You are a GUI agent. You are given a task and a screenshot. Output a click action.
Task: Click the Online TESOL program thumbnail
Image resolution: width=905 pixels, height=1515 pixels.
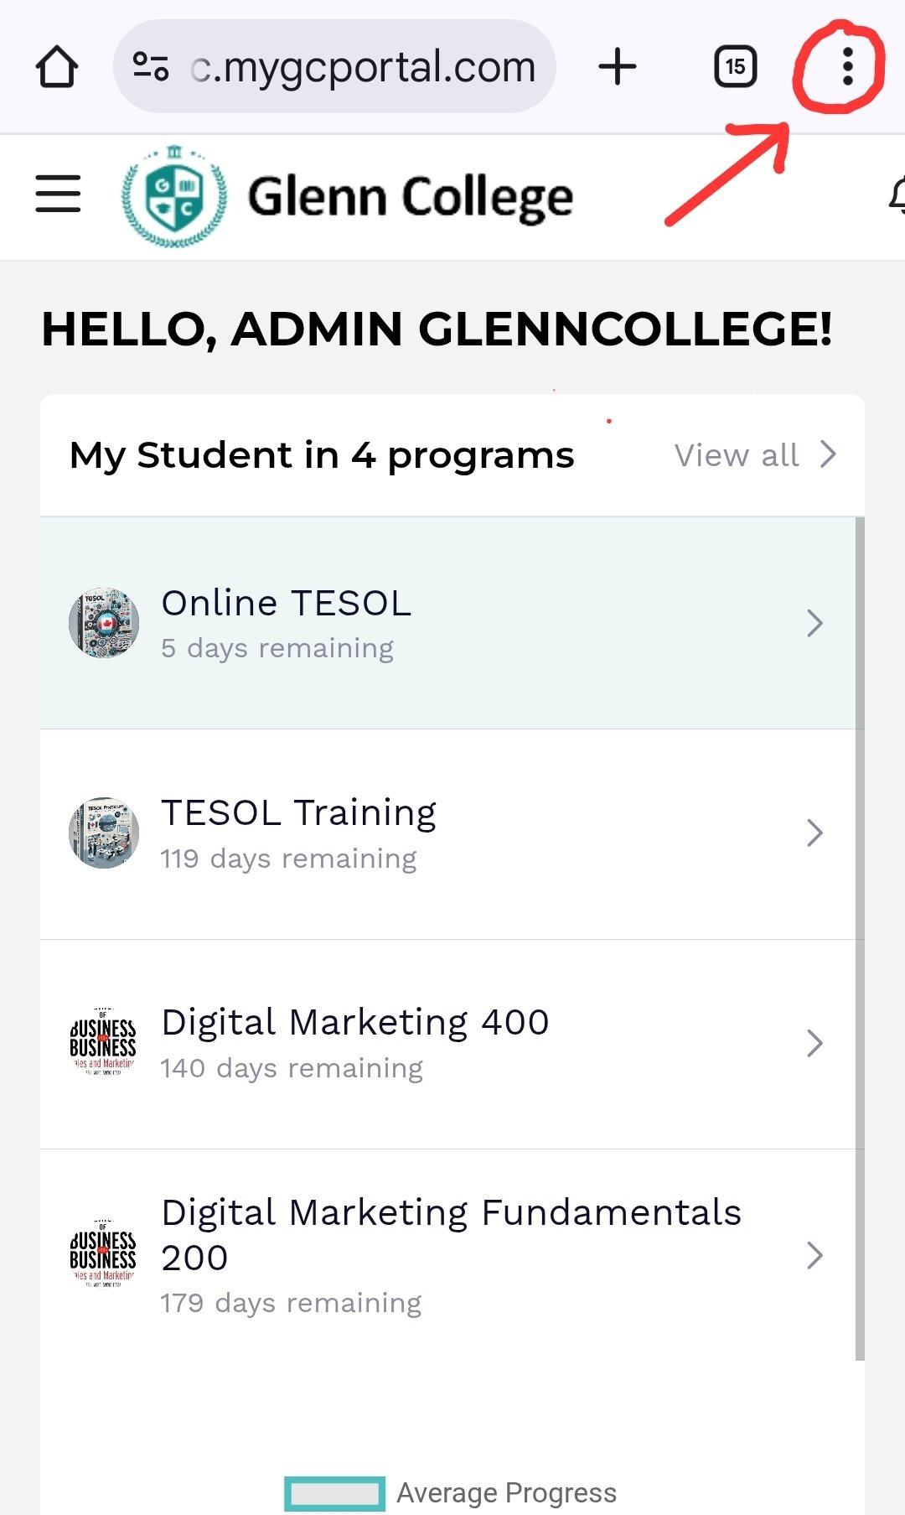coord(104,623)
